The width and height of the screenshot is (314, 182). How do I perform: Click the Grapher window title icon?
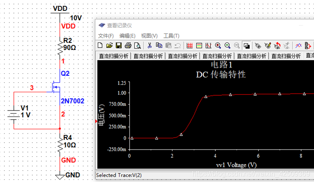click(x=102, y=25)
